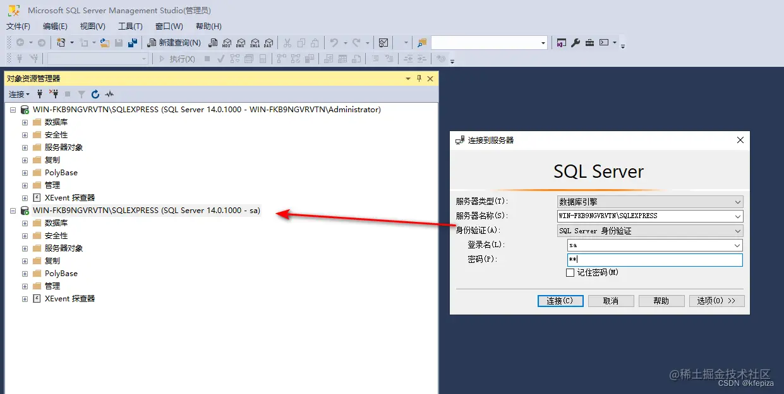The image size is (784, 394).
Task: Click the Undo arrow icon
Action: pos(334,43)
